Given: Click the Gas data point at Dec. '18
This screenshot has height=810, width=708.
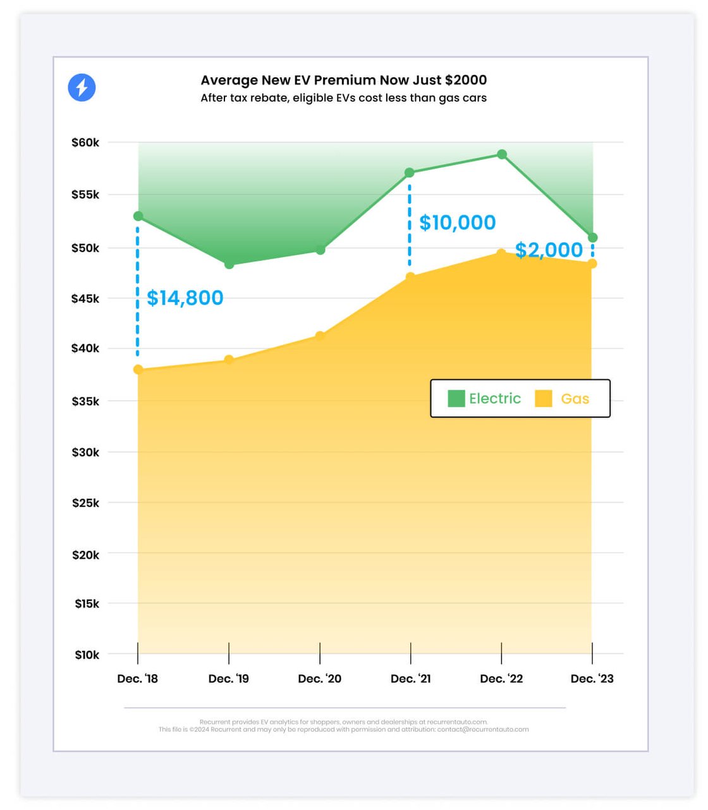Looking at the screenshot, I should (x=138, y=370).
